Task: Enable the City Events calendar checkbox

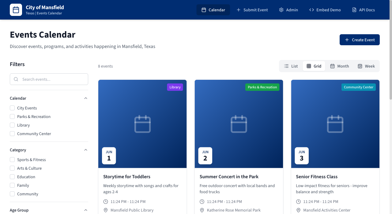Action: click(x=12, y=108)
